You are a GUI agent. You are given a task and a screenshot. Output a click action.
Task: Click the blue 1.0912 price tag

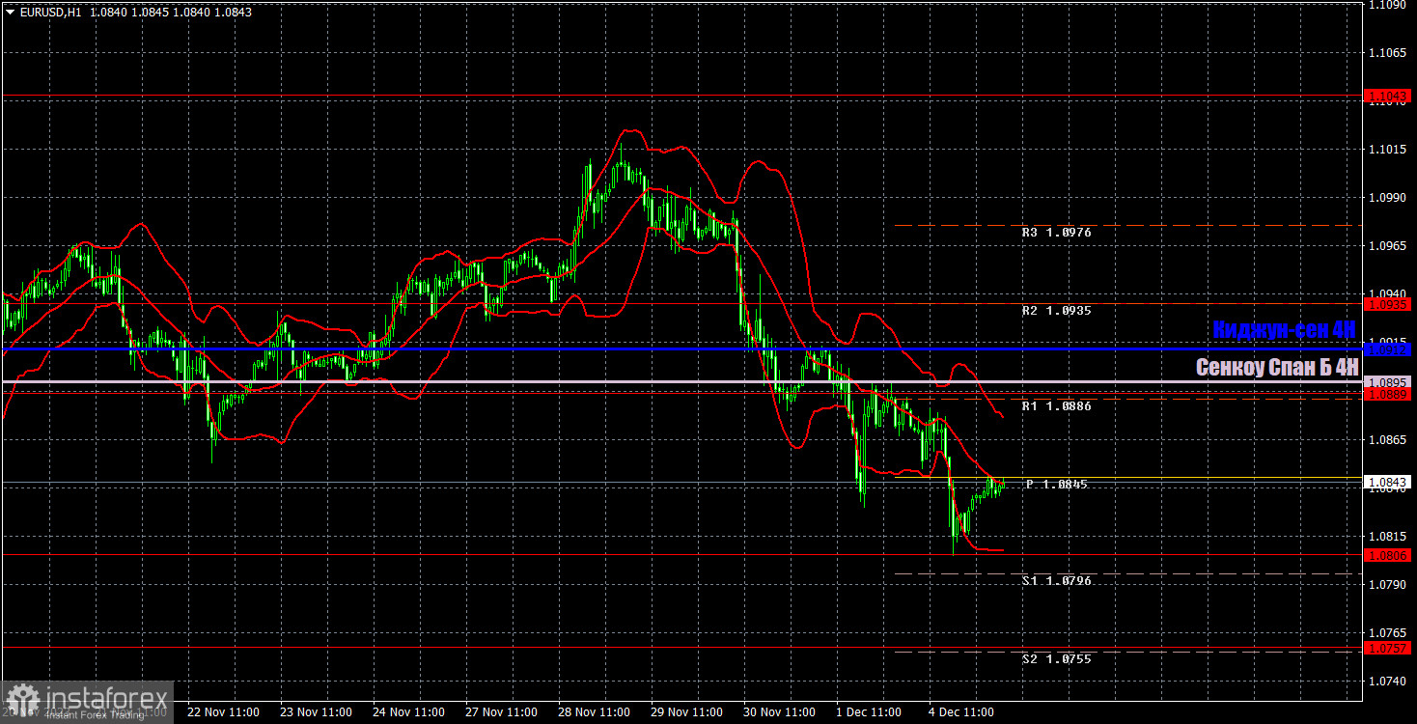tap(1388, 349)
